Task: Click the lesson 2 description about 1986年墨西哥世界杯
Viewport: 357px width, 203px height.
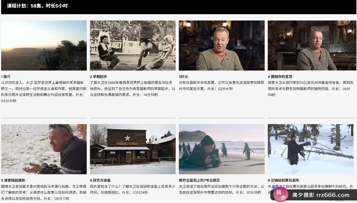Action: point(133,89)
